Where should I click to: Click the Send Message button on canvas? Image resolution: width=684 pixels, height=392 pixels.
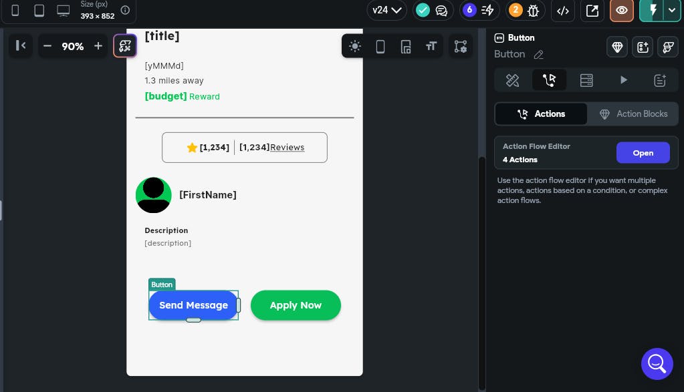pyautogui.click(x=193, y=305)
